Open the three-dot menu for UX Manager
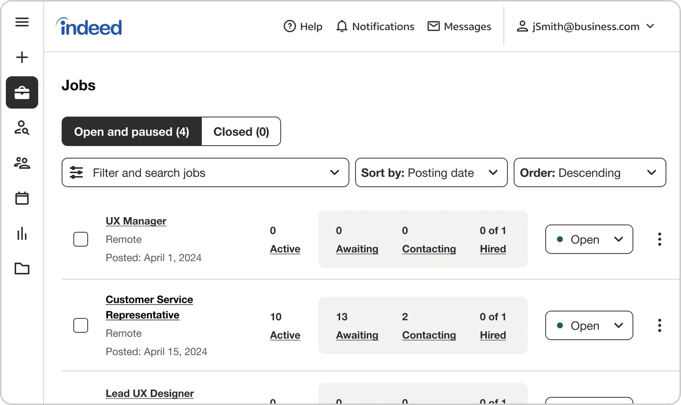This screenshot has height=405, width=681. [659, 239]
